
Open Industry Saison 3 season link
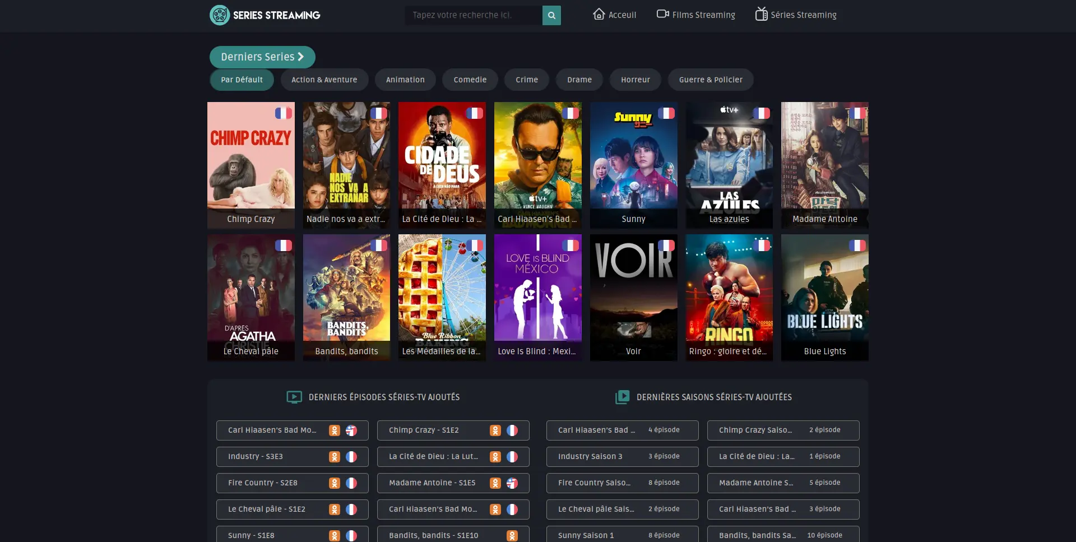coord(623,457)
